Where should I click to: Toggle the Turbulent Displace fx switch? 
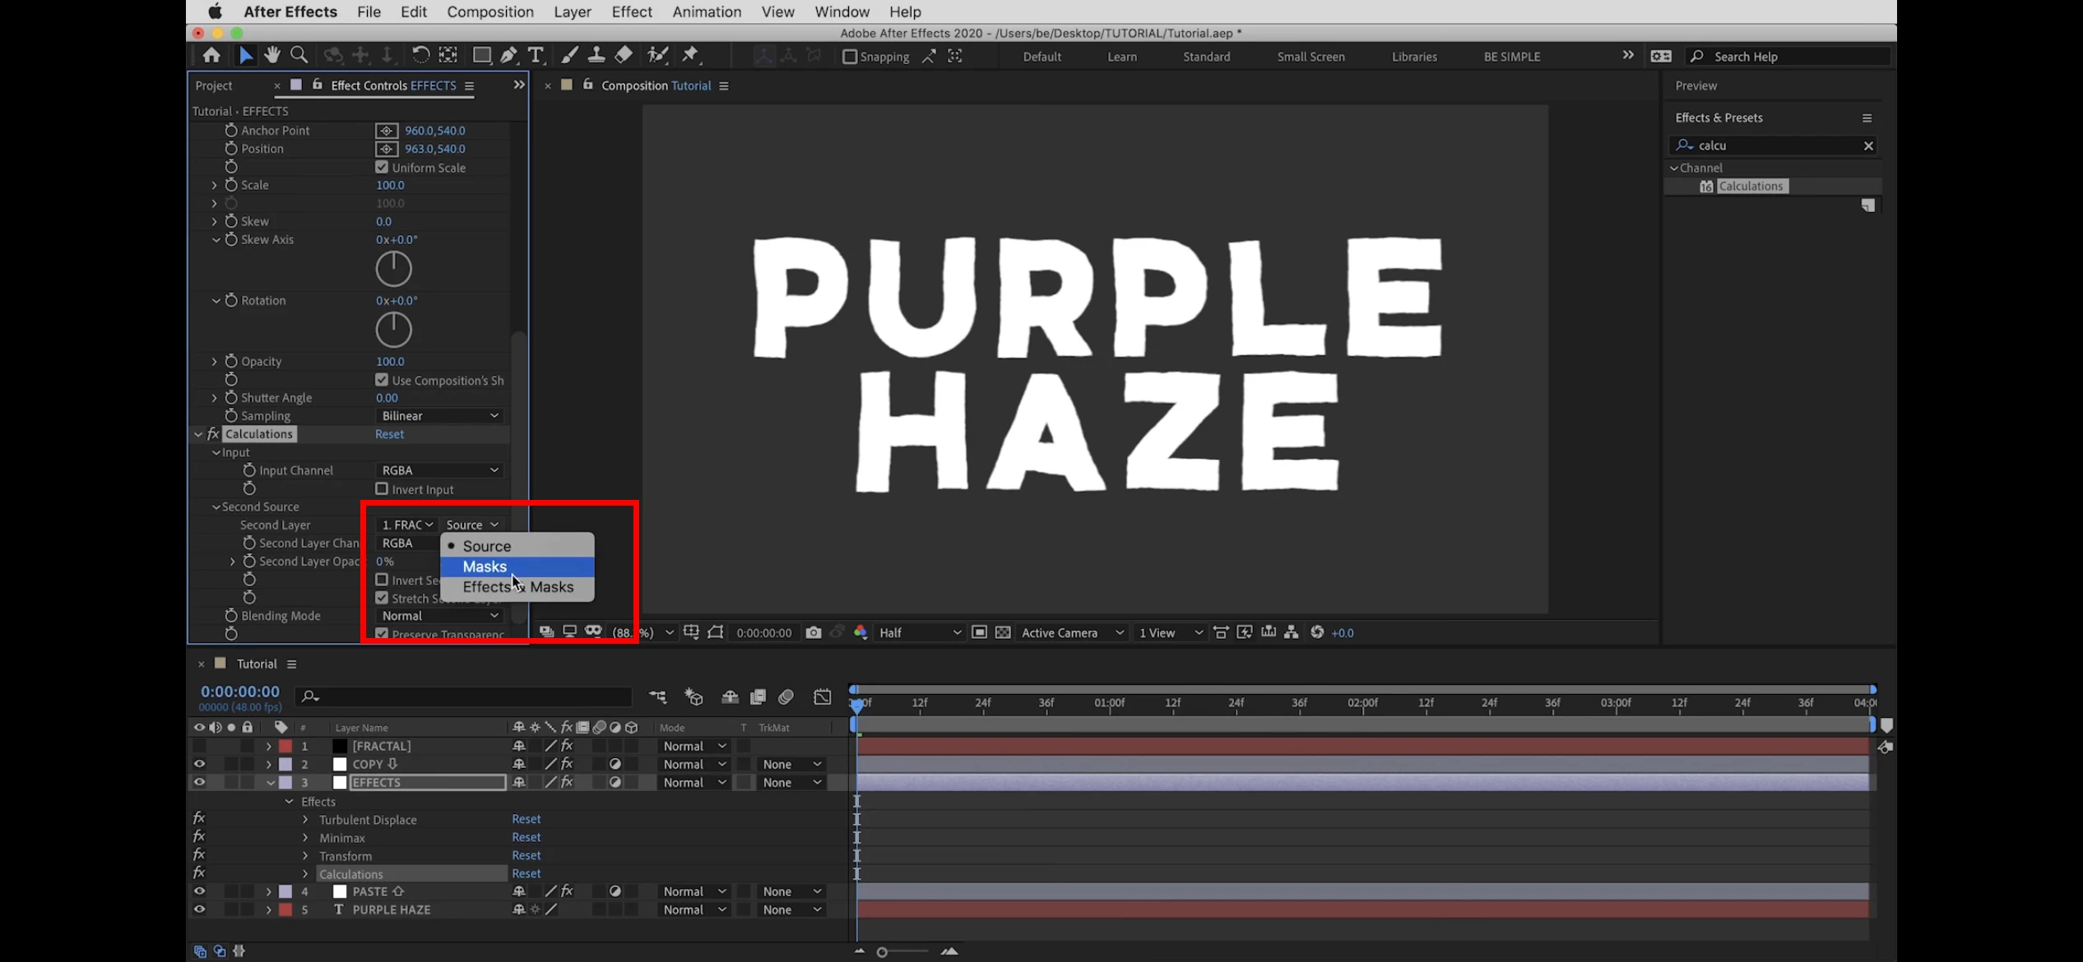pyautogui.click(x=199, y=819)
